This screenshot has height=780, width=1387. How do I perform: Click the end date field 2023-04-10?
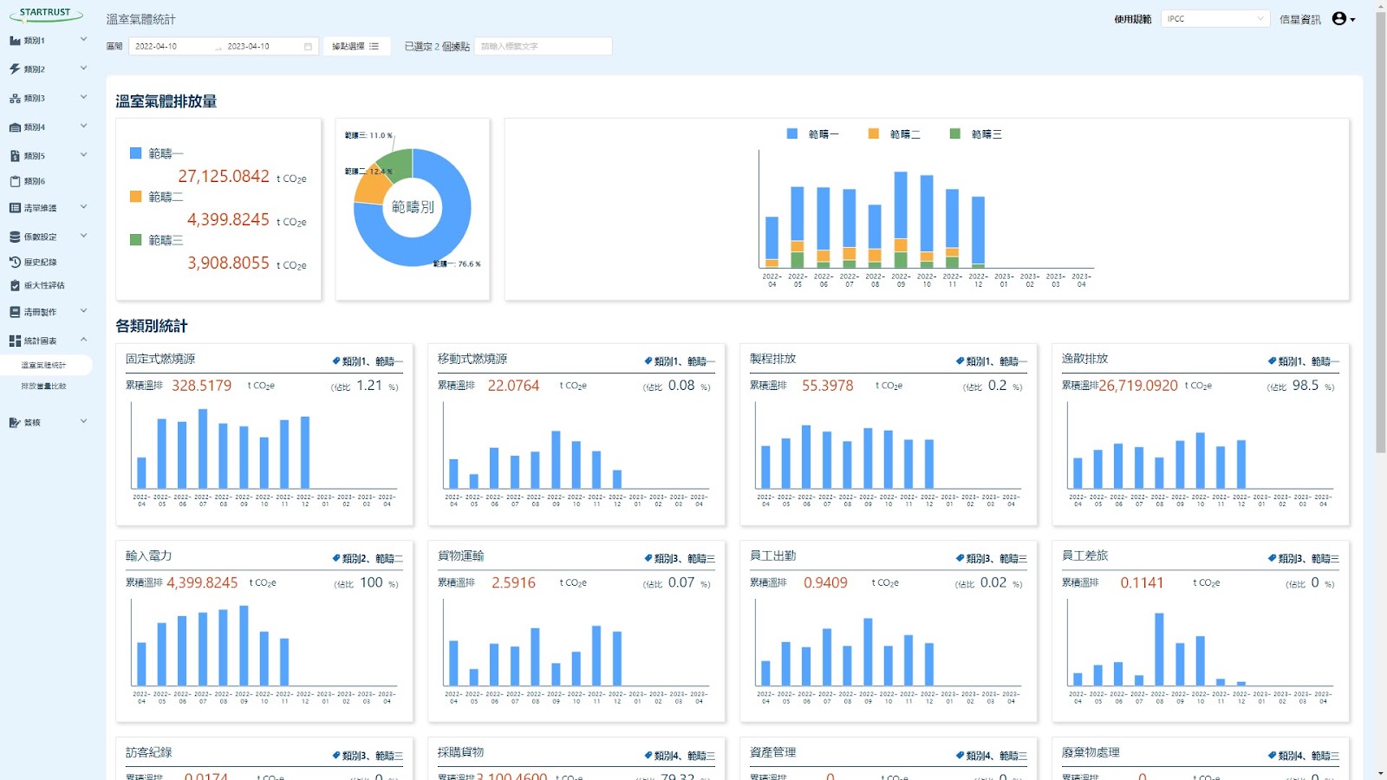point(249,47)
